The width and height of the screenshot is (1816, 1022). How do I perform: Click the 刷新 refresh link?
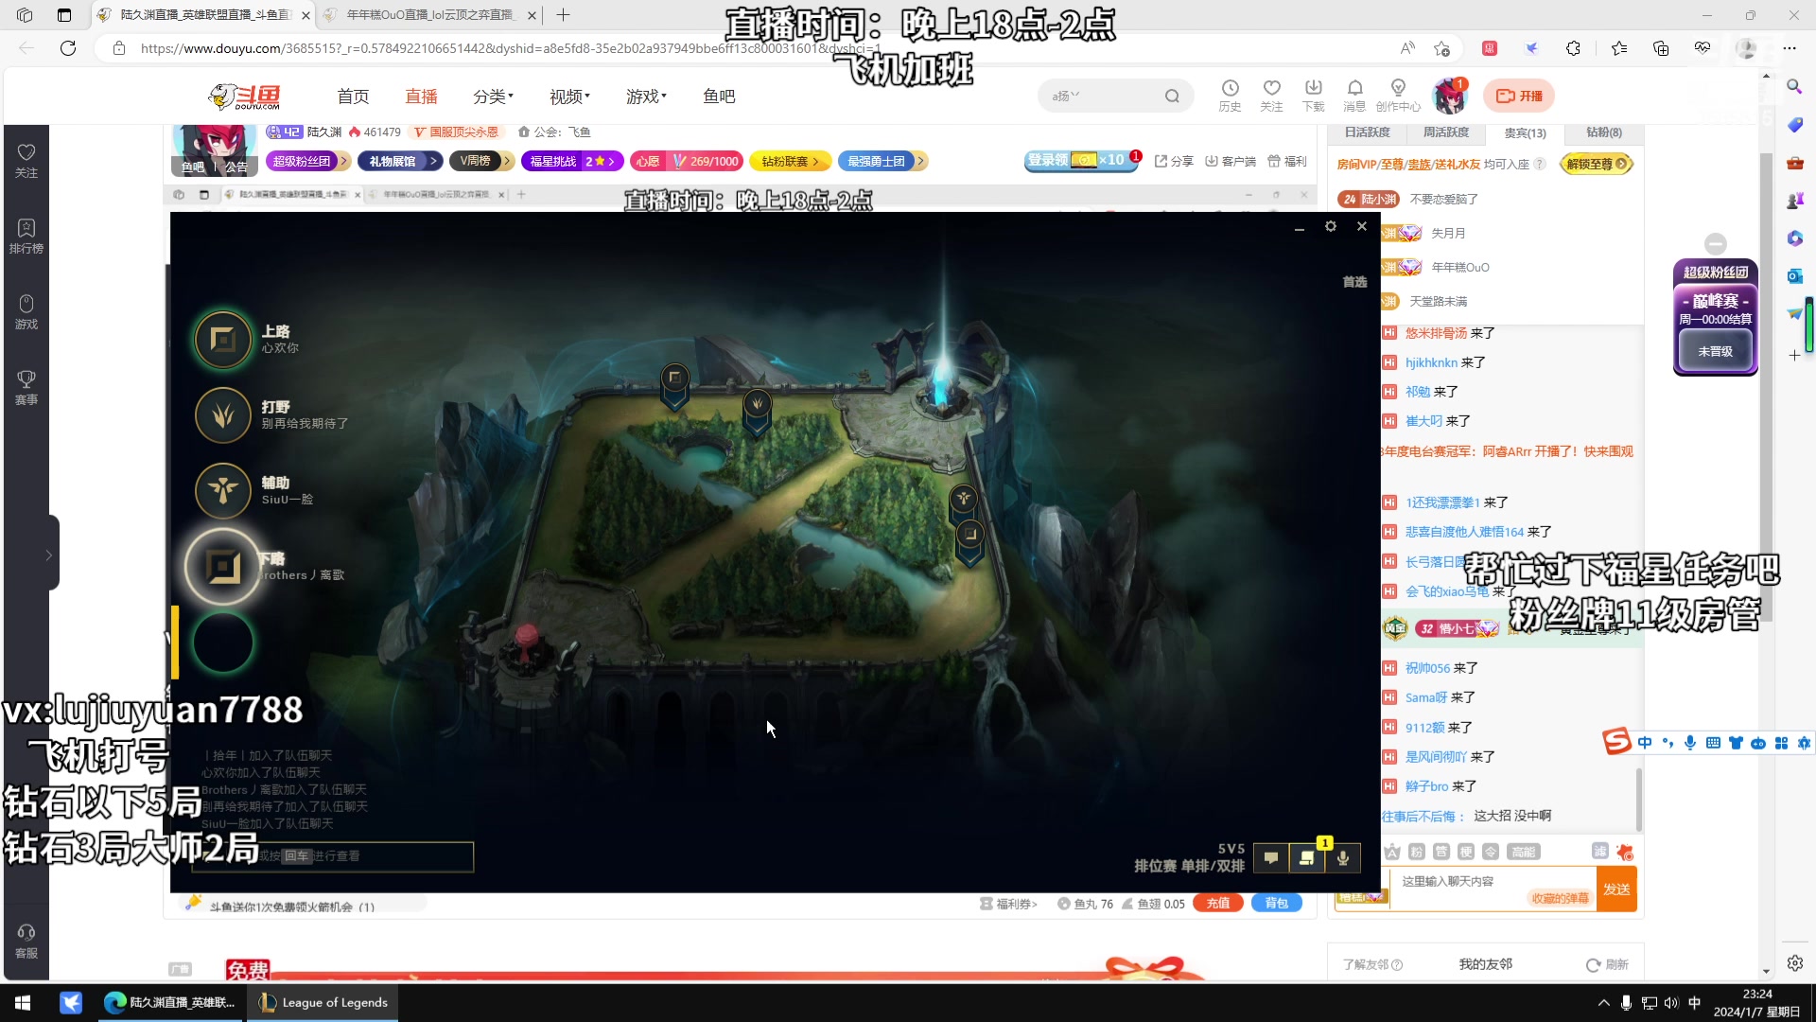1607,964
